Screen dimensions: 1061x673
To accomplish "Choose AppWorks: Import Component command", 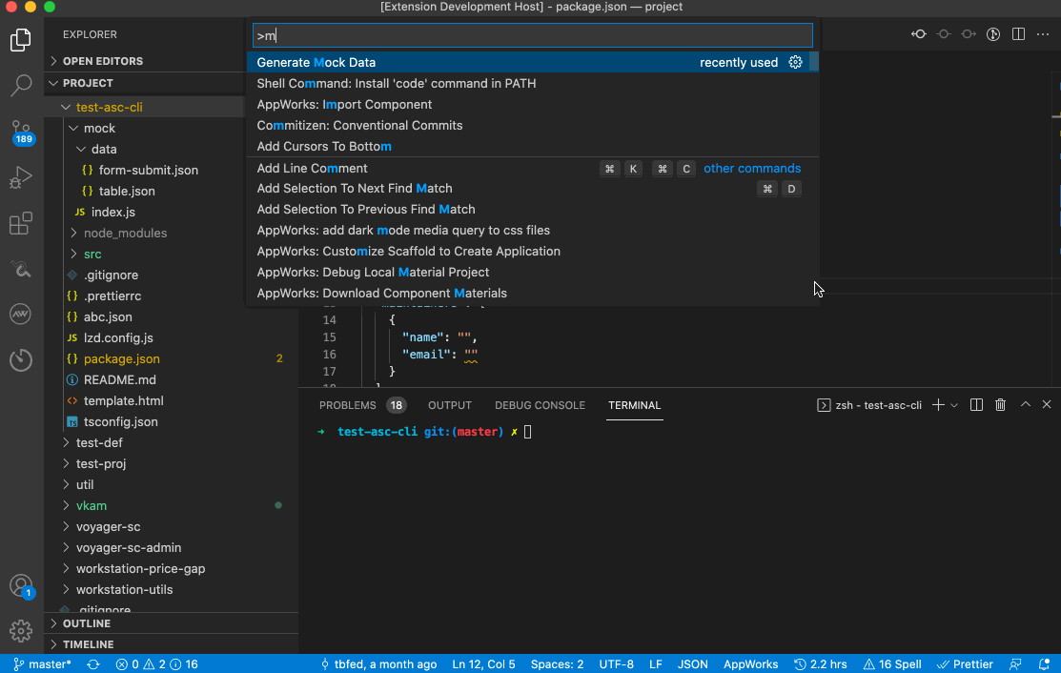I will [533, 104].
